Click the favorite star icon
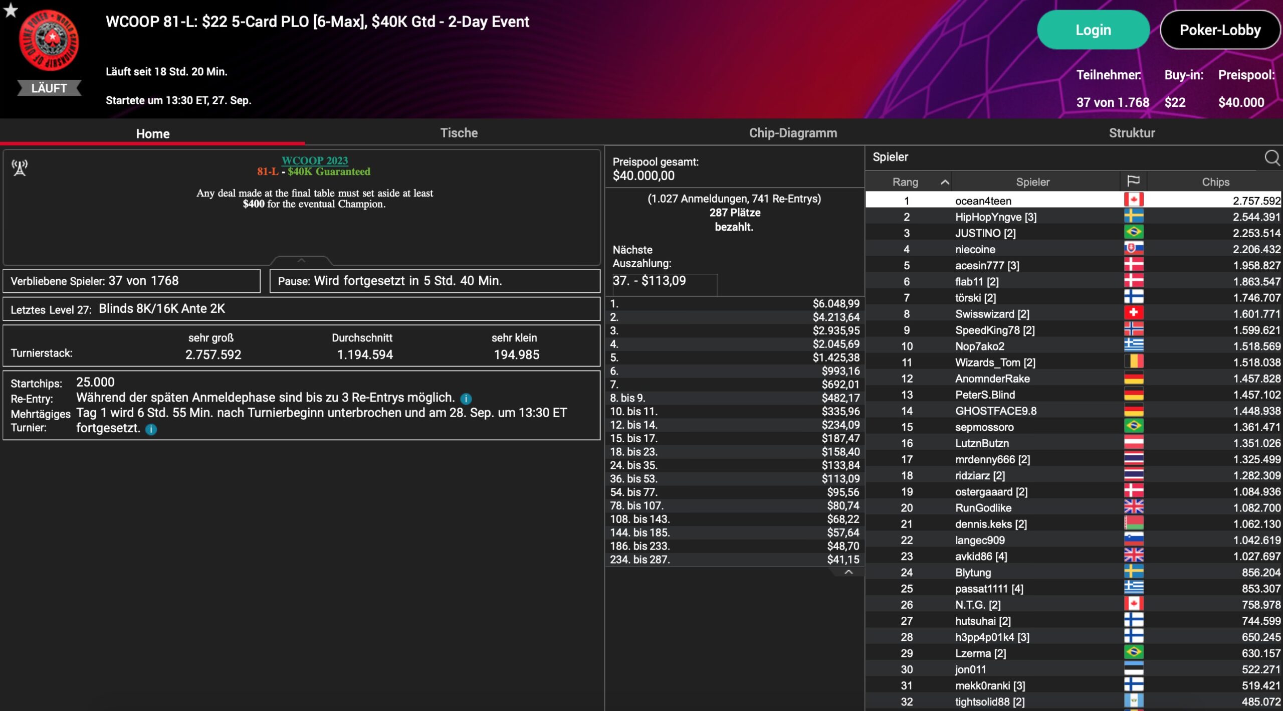Viewport: 1283px width, 711px height. tap(10, 10)
